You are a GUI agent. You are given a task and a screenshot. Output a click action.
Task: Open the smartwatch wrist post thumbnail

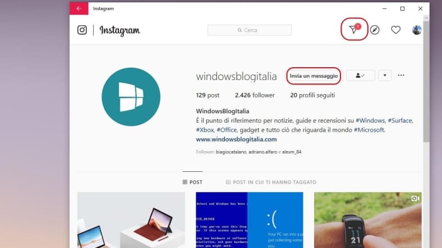[368, 220]
